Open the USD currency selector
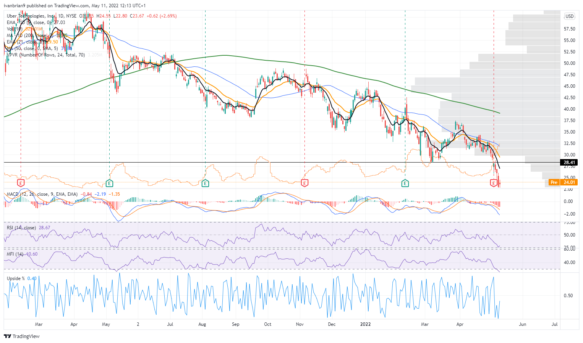This screenshot has width=583, height=343. (x=570, y=16)
